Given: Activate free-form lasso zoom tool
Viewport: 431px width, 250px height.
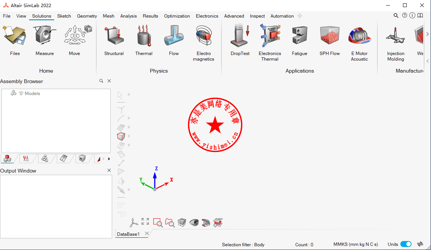Looking at the screenshot, I should 170,222.
